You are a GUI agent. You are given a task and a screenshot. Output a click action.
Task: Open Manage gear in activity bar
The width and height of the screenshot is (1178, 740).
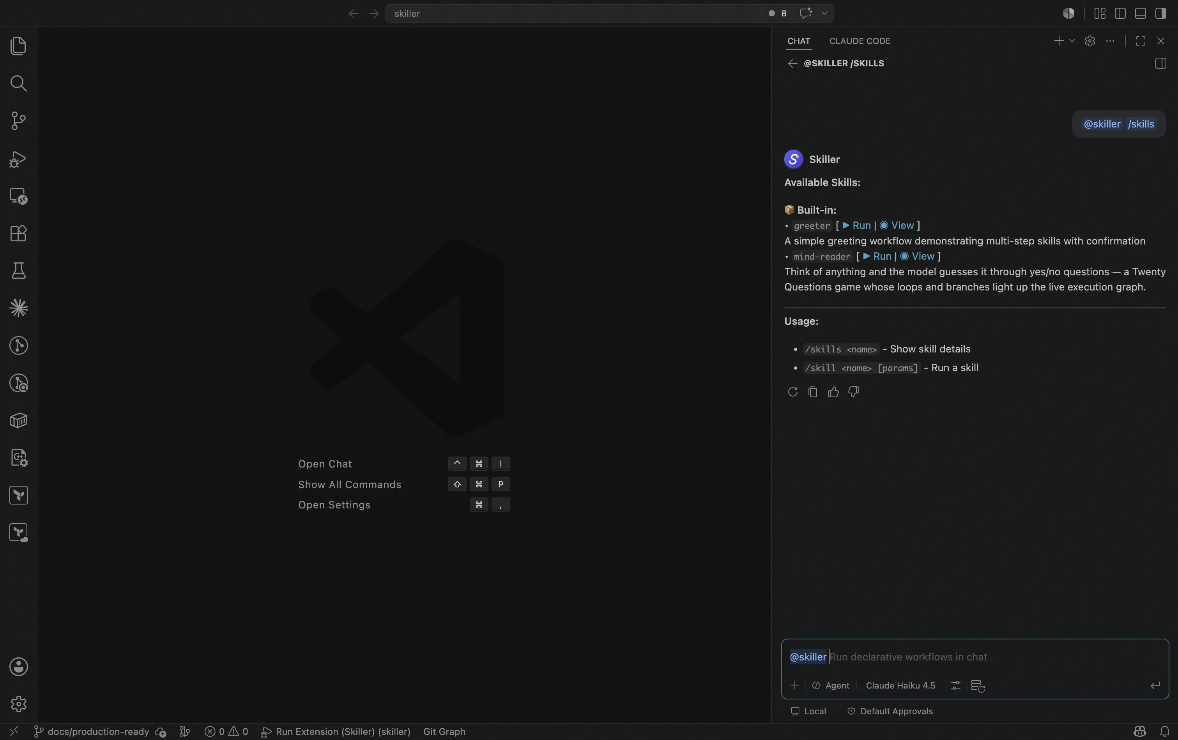[x=18, y=704]
